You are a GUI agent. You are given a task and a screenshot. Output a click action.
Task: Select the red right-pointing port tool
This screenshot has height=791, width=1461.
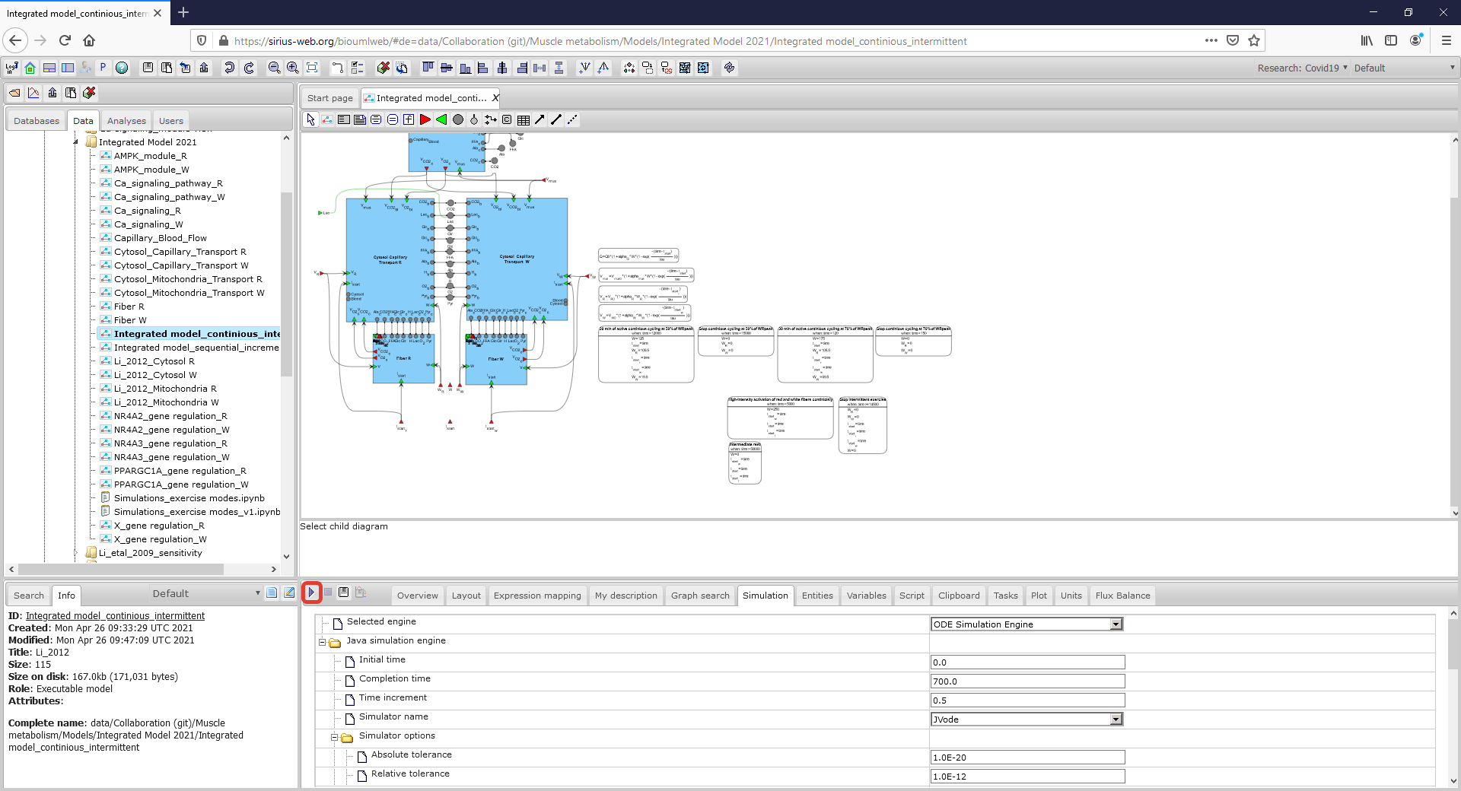[425, 119]
